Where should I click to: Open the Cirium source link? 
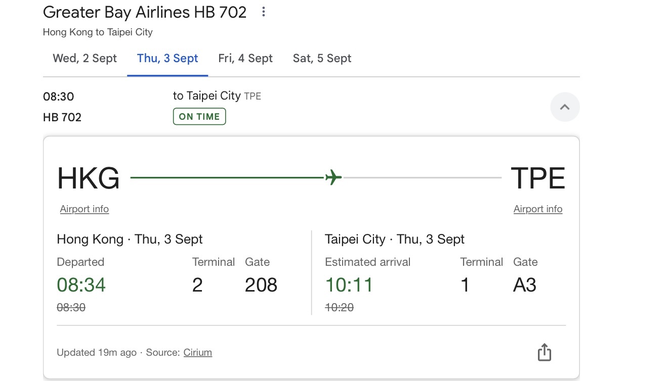[198, 353]
